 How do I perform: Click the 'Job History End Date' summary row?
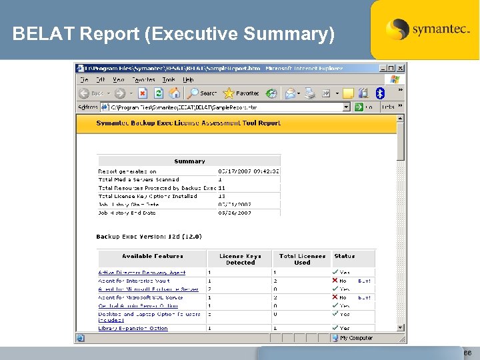[189, 213]
